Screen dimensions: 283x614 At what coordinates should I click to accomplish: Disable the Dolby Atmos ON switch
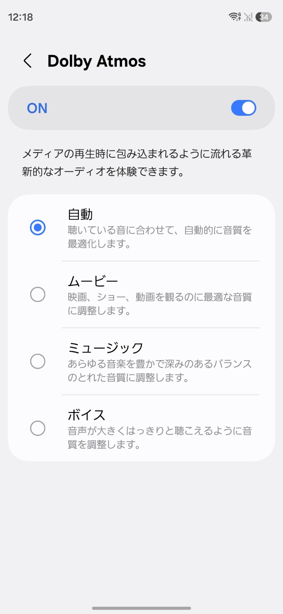(243, 108)
